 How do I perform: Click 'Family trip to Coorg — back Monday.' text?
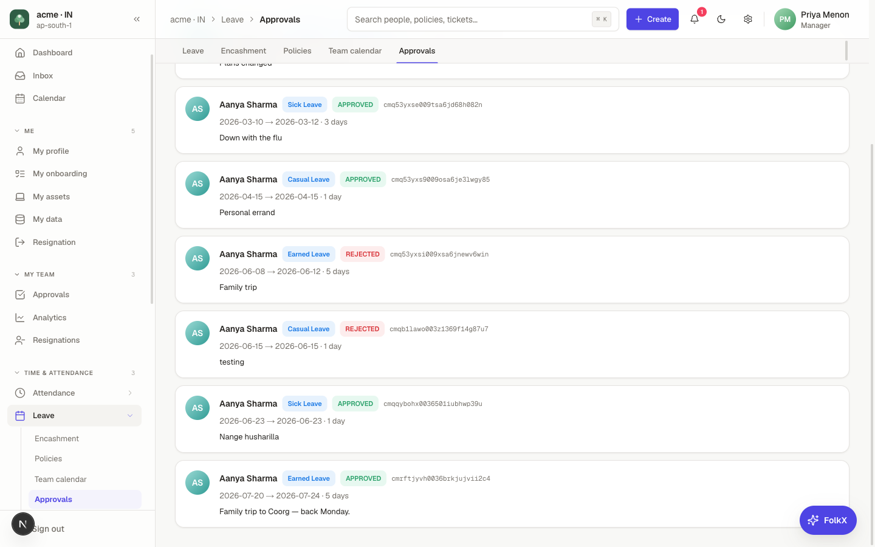284,512
